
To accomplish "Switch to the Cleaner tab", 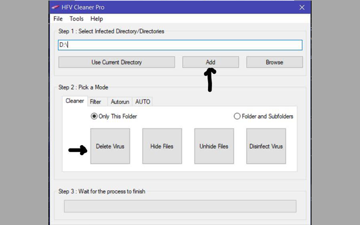I will [75, 101].
